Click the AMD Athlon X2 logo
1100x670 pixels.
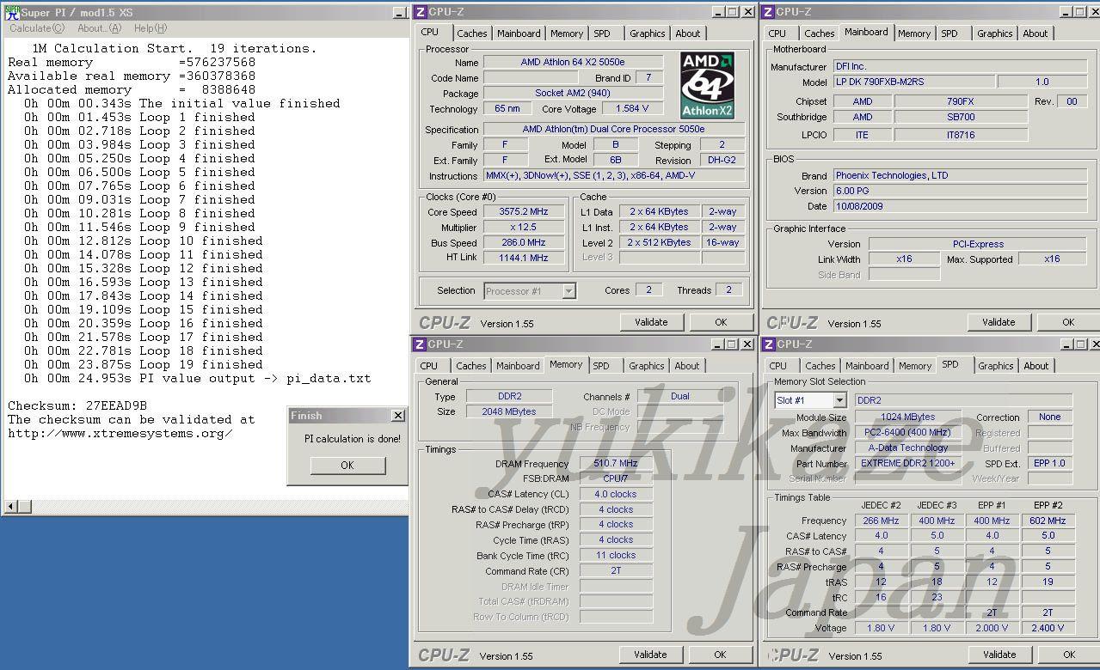tap(707, 85)
